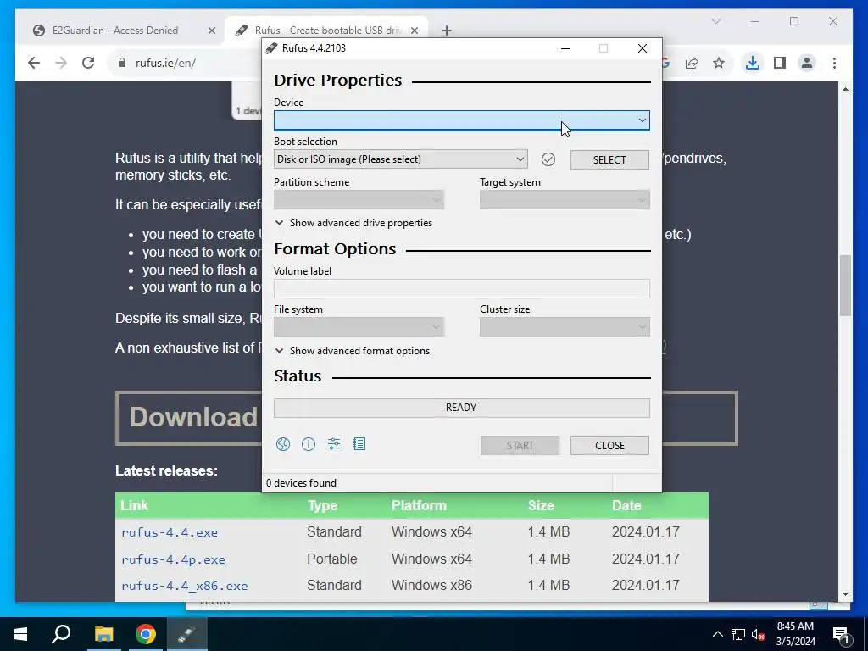Open a new Chrome tab
Viewport: 868px width, 651px height.
(447, 31)
